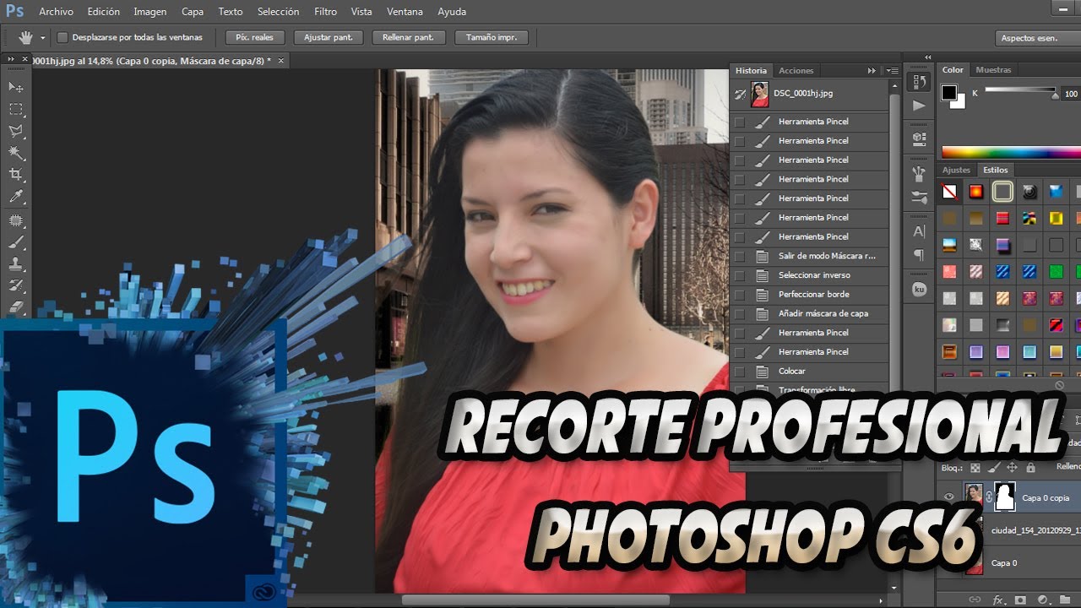Open the History panel dock icon
The image size is (1081, 608).
[x=919, y=82]
